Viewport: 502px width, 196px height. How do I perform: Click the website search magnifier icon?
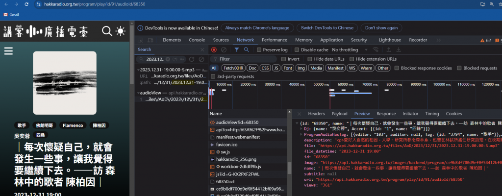point(107,31)
